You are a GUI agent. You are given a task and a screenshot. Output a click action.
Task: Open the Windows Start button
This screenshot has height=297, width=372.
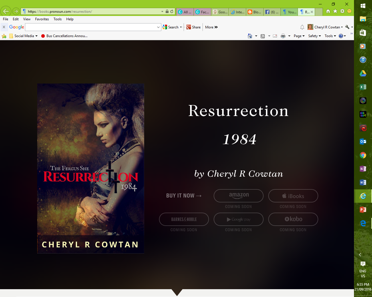click(x=363, y=6)
